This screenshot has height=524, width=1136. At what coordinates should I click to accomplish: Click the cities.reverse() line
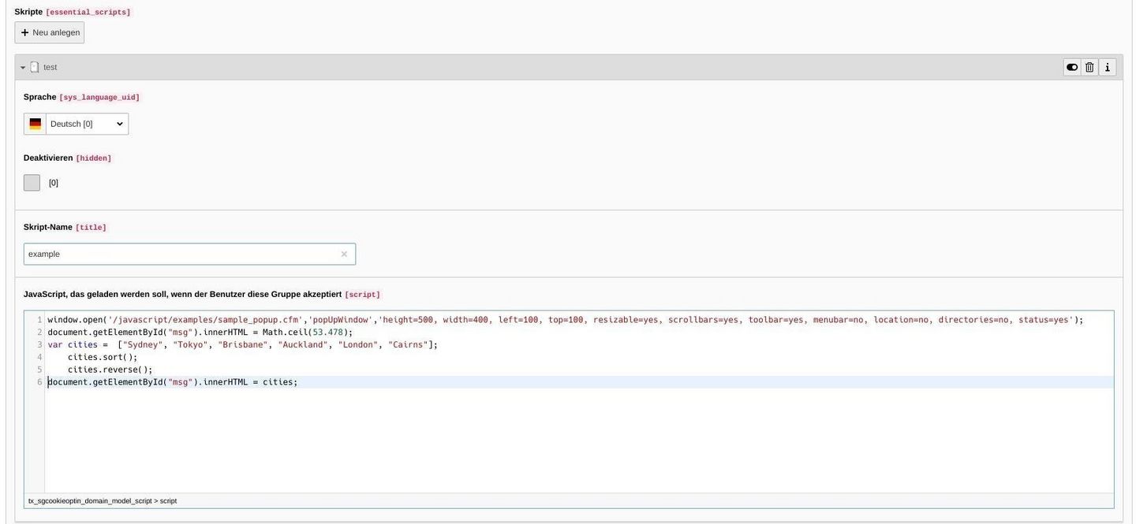point(110,370)
